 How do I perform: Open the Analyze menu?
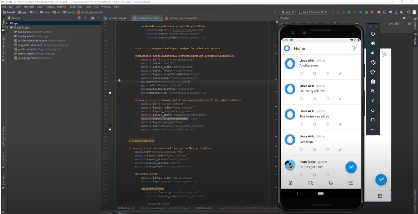click(50, 7)
